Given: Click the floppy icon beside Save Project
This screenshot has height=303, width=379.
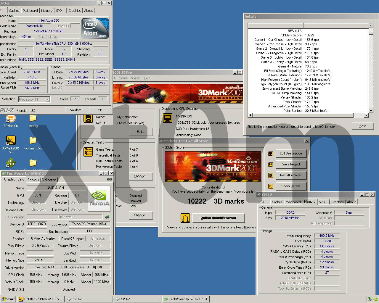Looking at the screenshot, I should 270,165.
